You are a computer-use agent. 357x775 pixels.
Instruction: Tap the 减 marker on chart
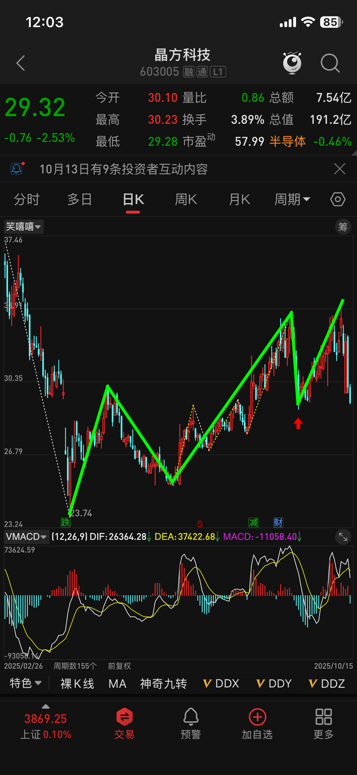[253, 522]
